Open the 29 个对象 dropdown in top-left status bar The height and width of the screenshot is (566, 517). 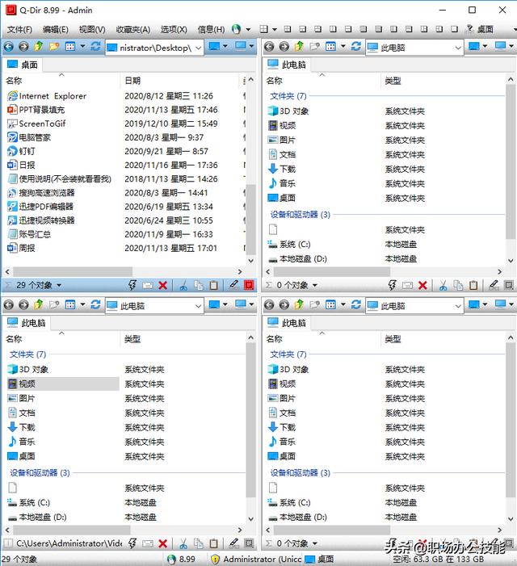(x=59, y=286)
